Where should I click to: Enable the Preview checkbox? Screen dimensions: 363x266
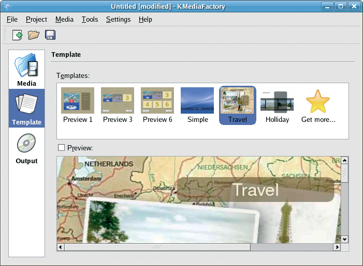point(61,148)
